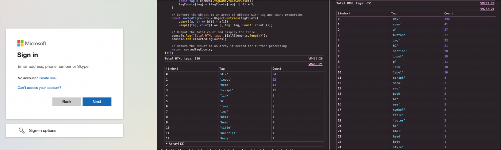
Task: Open source link VM702:20
Action: pos(487,3)
